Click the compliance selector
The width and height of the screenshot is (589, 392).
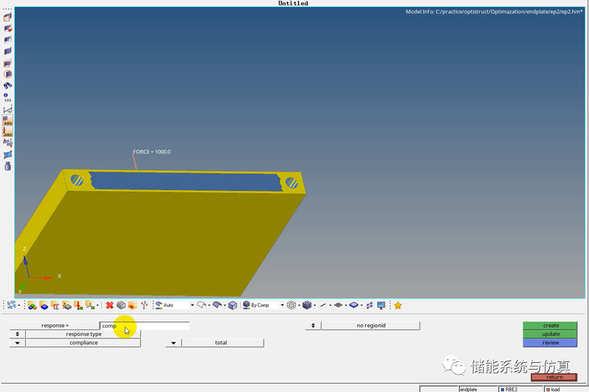tap(83, 343)
